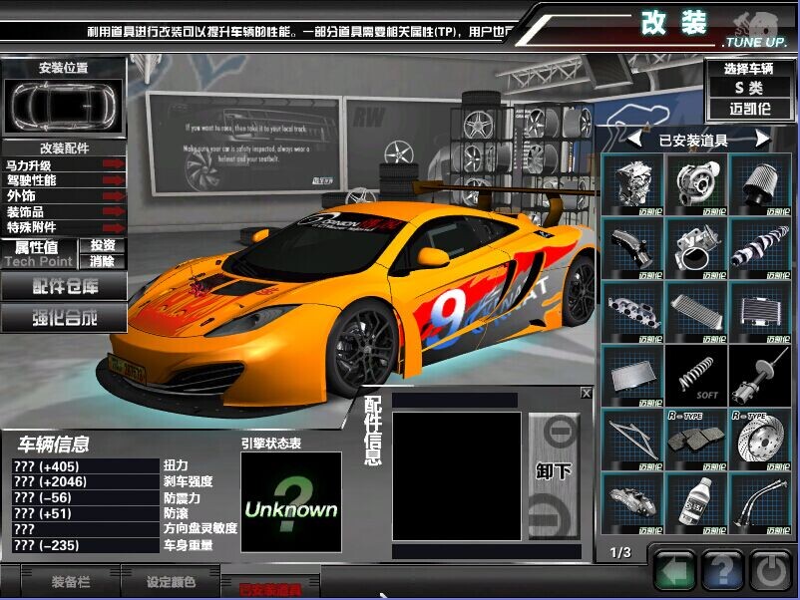Image resolution: width=800 pixels, height=600 pixels.
Task: Expand the 外饰 parts category
Action: click(x=113, y=196)
